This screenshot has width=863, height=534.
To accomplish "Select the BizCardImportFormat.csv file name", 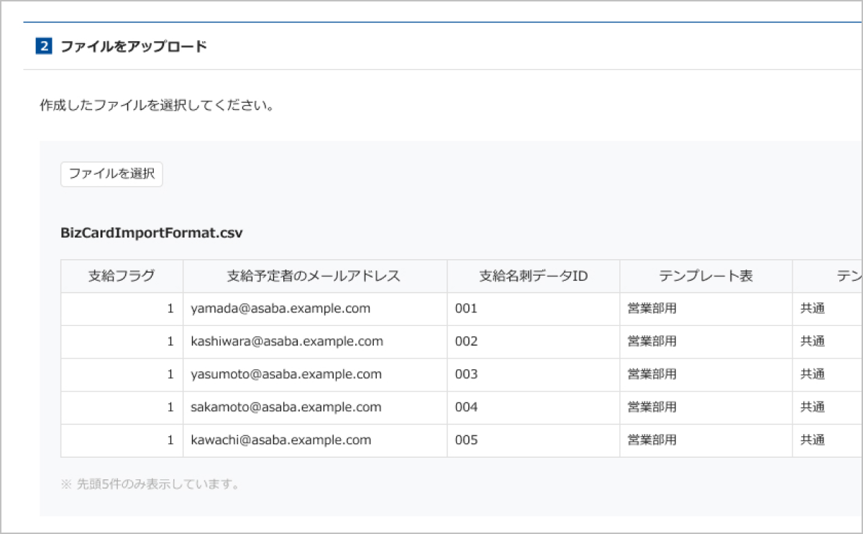I will (x=152, y=233).
